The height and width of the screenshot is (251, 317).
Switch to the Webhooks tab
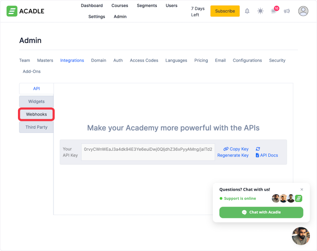tap(37, 114)
